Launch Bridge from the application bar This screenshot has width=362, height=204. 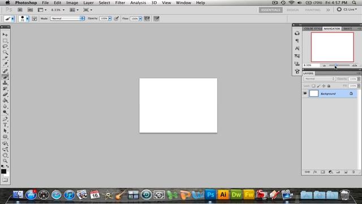click(x=20, y=10)
